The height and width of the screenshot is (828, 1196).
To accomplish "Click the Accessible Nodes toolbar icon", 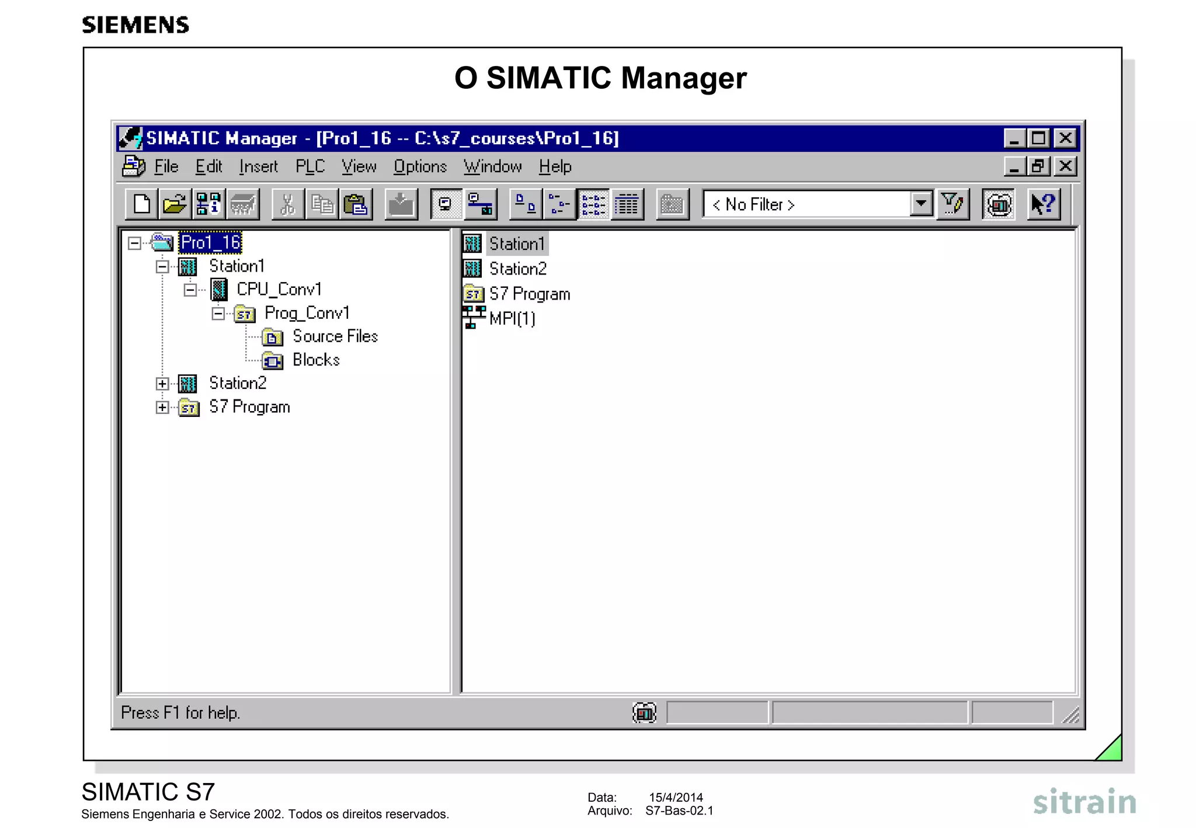I will click(x=208, y=204).
